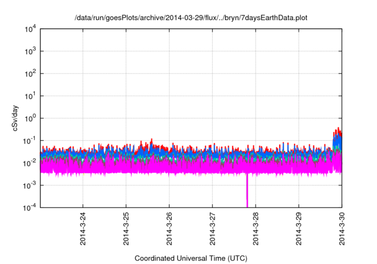Click the cSv/day y-axis label
The width and height of the screenshot is (377, 264).
point(15,118)
